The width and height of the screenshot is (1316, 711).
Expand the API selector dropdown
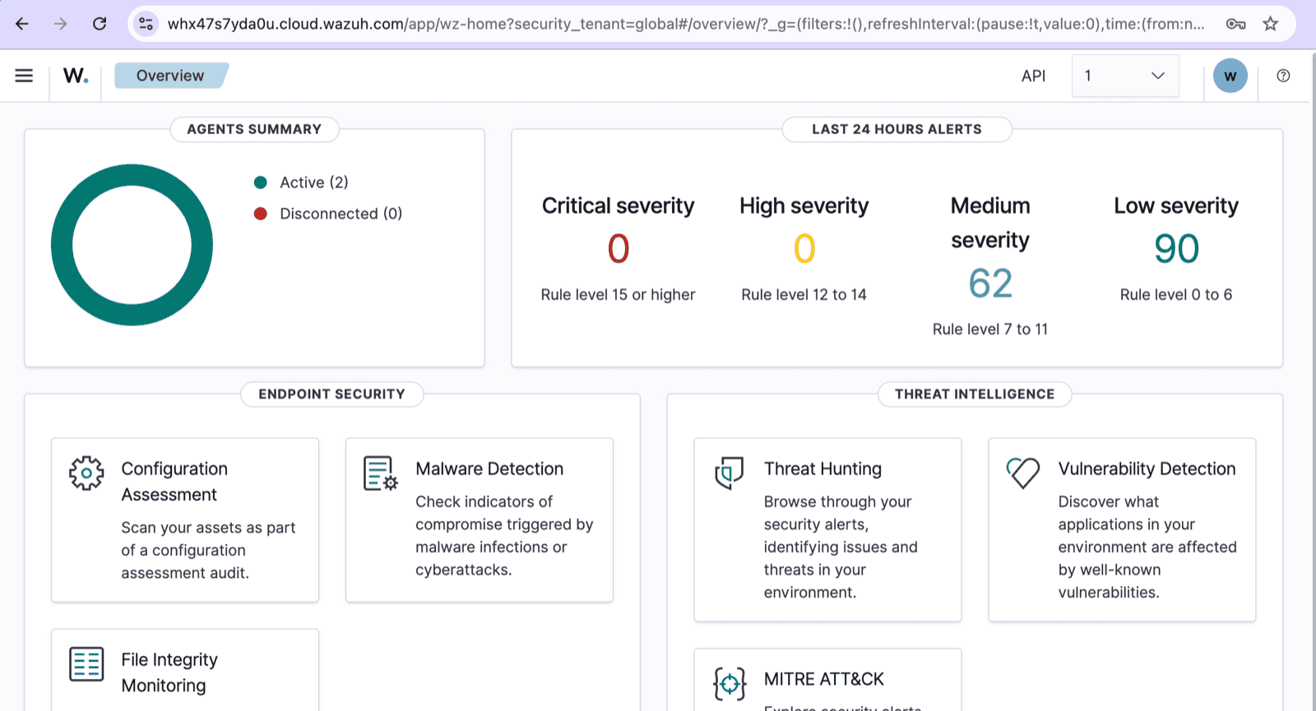coord(1124,76)
